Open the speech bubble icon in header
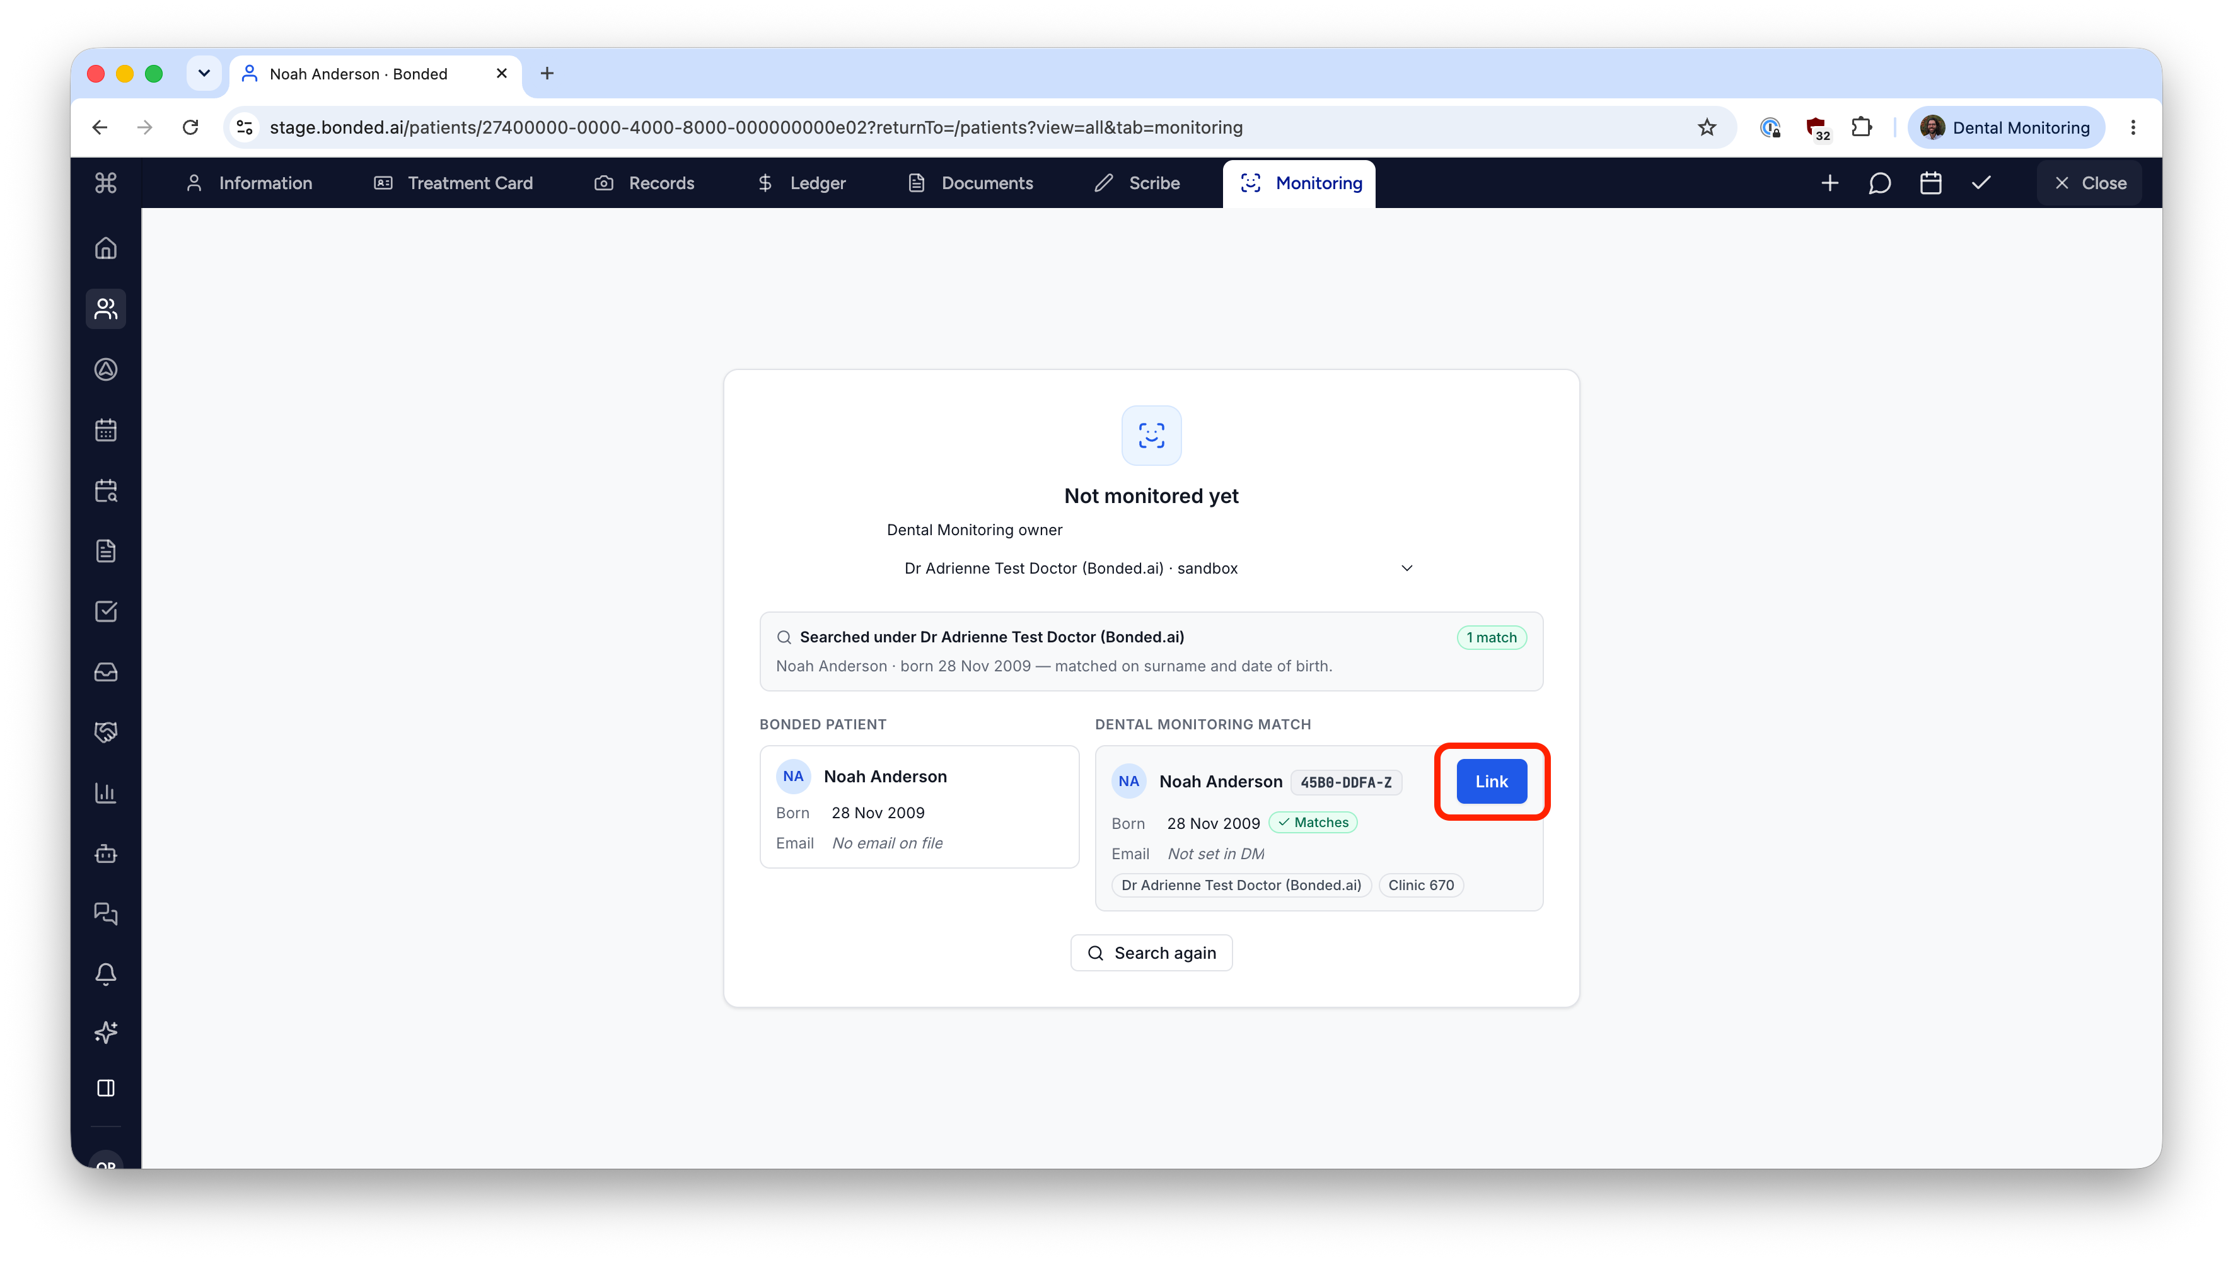2233x1262 pixels. (1880, 183)
